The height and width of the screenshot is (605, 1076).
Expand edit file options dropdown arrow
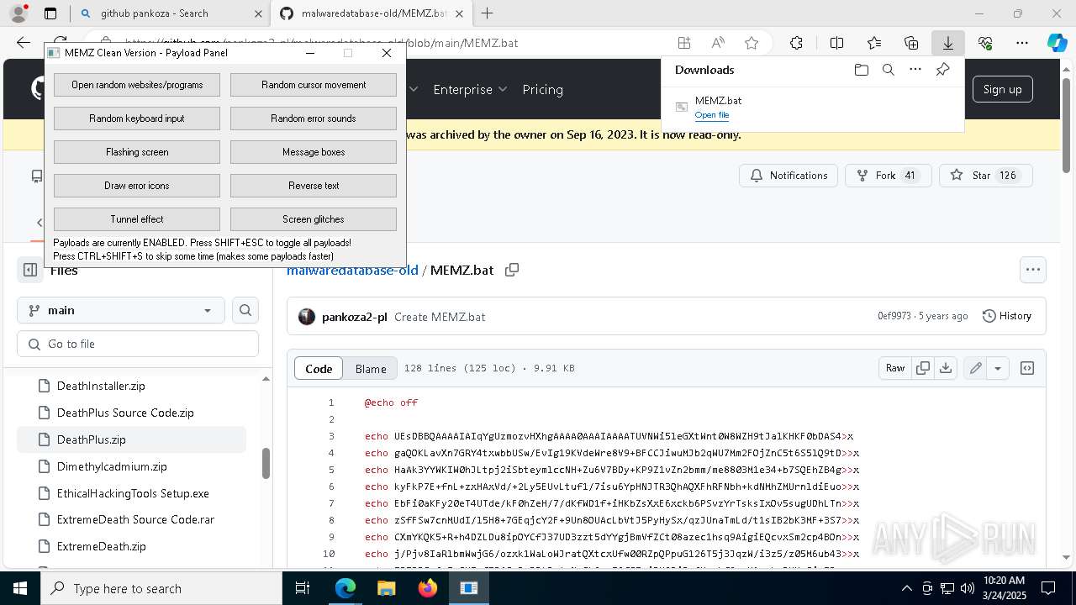tap(998, 368)
